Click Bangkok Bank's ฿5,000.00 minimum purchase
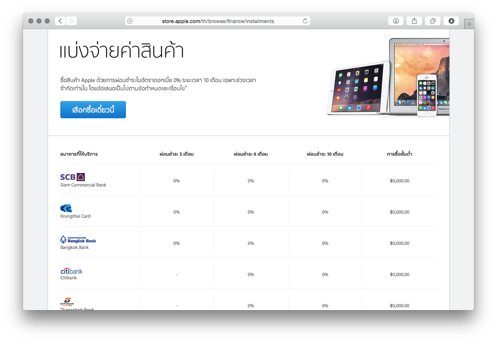This screenshot has height=343, width=497. tap(400, 243)
